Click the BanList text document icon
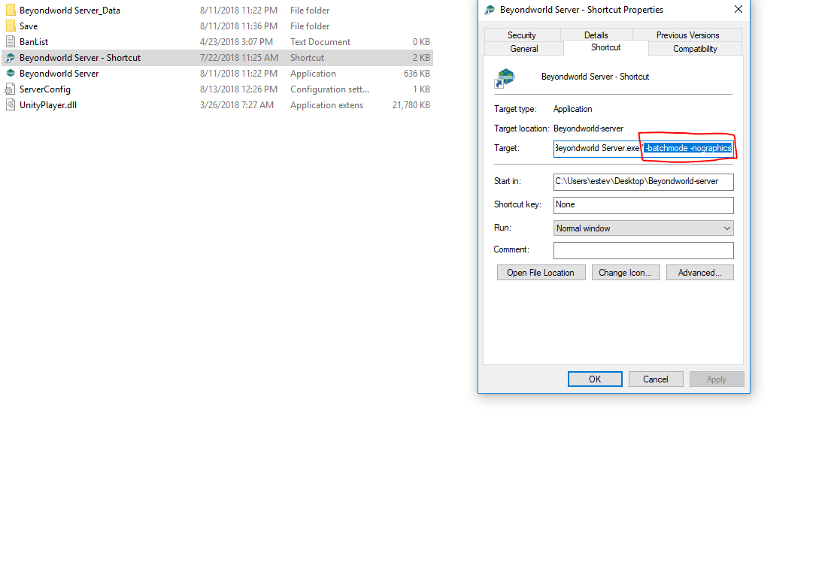837x562 pixels. coord(10,41)
